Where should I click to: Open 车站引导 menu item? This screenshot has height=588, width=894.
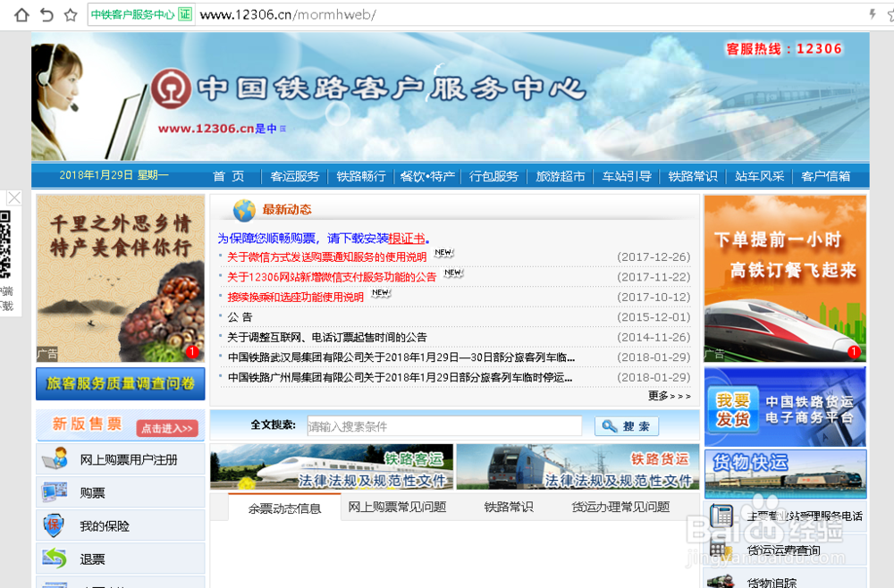pos(627,176)
